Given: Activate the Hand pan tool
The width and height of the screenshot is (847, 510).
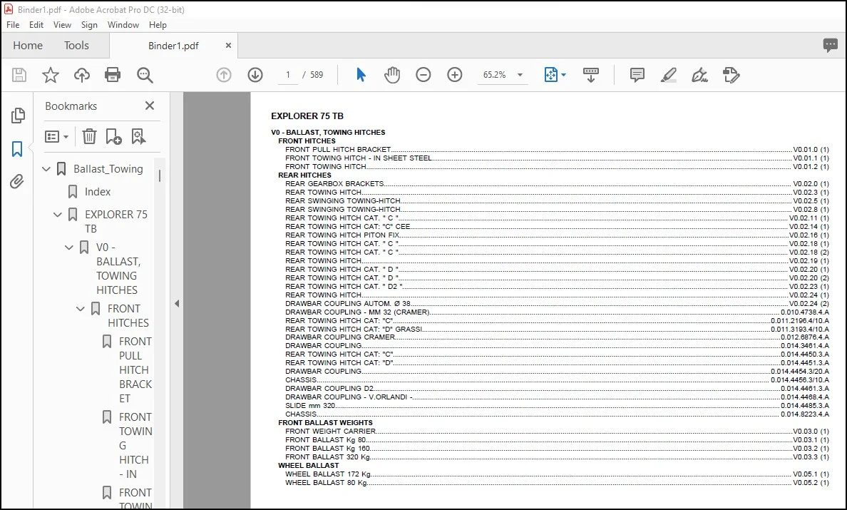Looking at the screenshot, I should pos(392,75).
